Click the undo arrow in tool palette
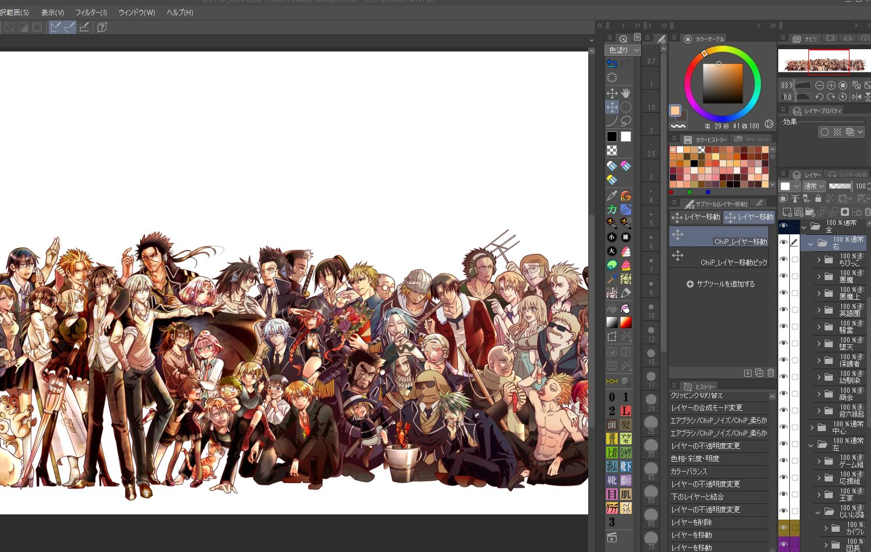This screenshot has width=871, height=552. (612, 64)
